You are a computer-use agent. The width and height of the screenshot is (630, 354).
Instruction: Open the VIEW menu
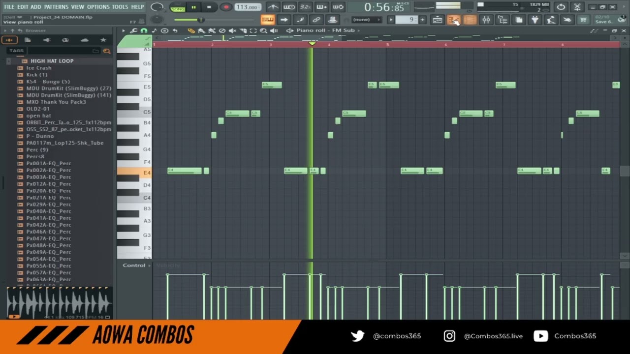point(77,7)
